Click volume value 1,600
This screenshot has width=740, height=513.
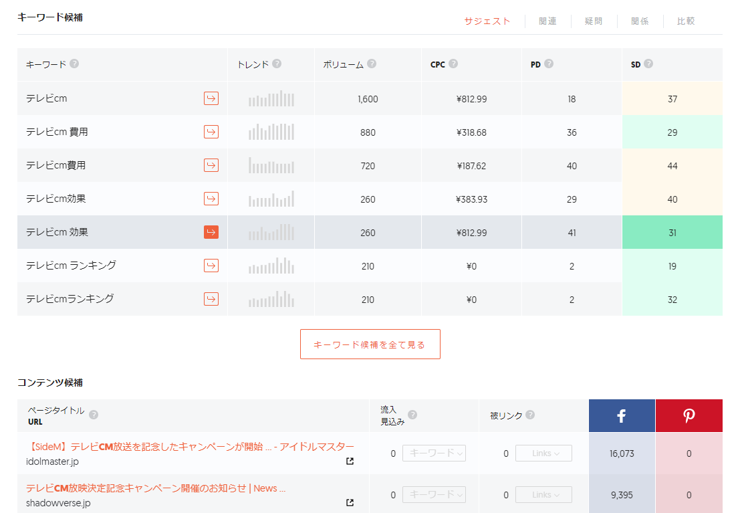tap(368, 99)
